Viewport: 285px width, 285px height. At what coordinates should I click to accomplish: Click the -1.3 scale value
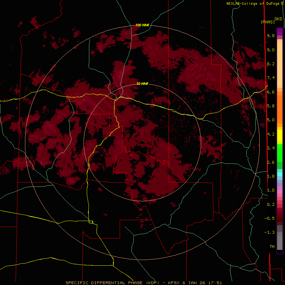coord(269,232)
